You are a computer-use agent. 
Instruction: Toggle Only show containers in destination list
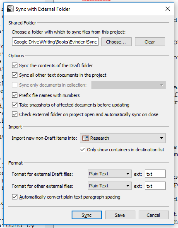(83, 150)
